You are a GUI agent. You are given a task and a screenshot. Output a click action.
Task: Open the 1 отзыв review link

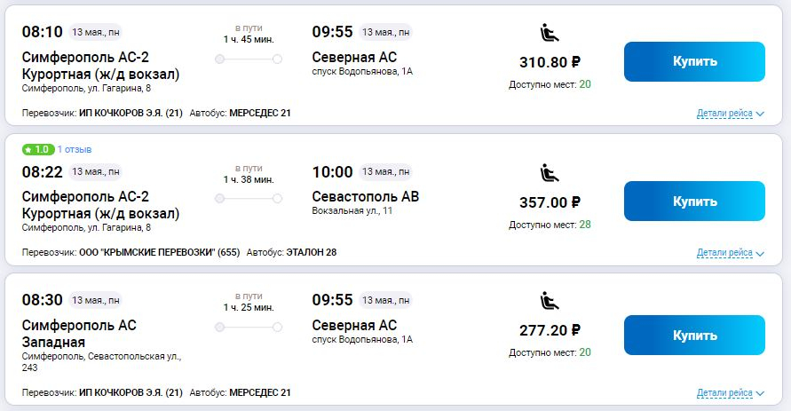75,149
